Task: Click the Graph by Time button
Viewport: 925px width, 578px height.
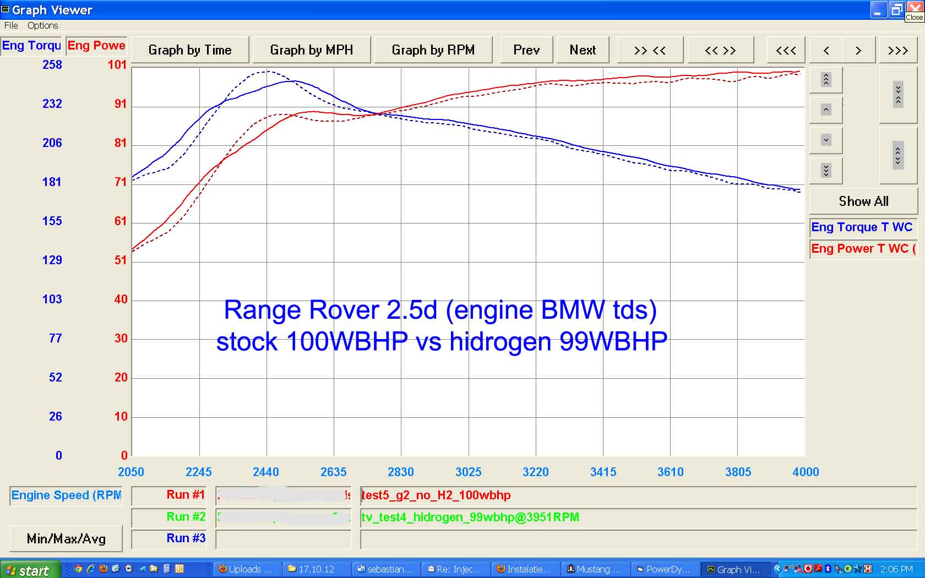Action: click(x=190, y=50)
